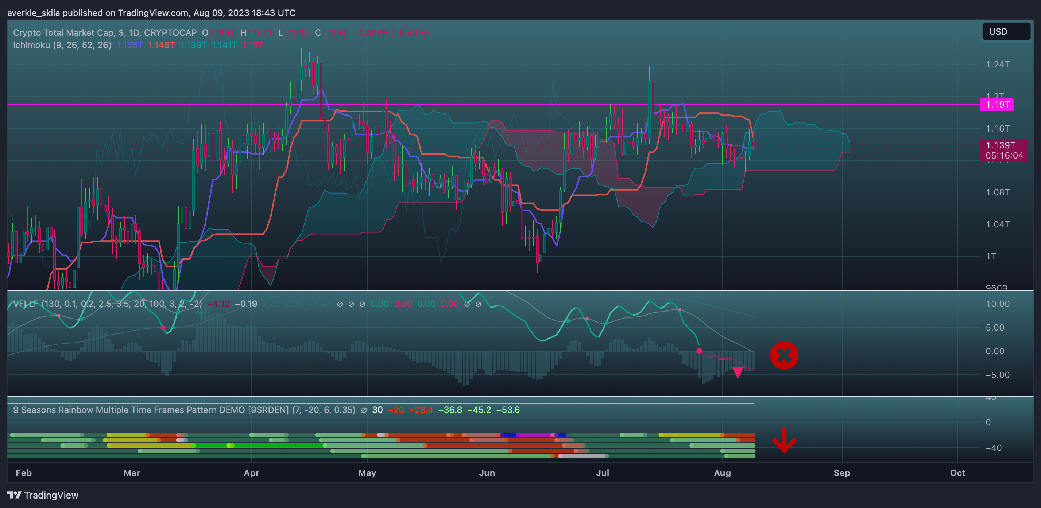Select the red X circle marker
The width and height of the screenshot is (1041, 508).
[x=784, y=355]
